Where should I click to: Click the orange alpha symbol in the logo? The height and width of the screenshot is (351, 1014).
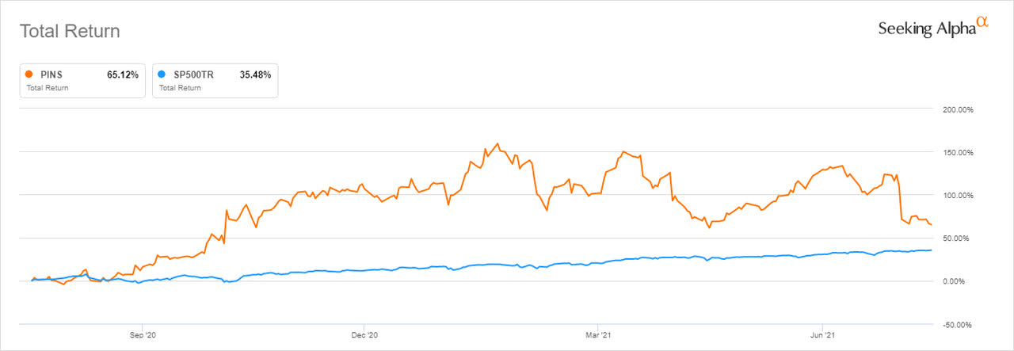tap(982, 23)
